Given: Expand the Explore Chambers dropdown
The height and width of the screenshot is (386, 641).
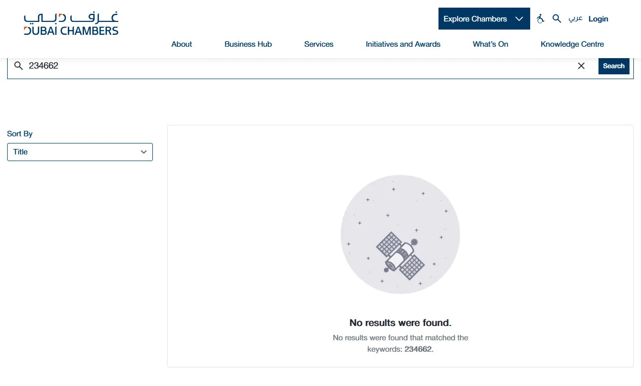Looking at the screenshot, I should click(x=484, y=19).
